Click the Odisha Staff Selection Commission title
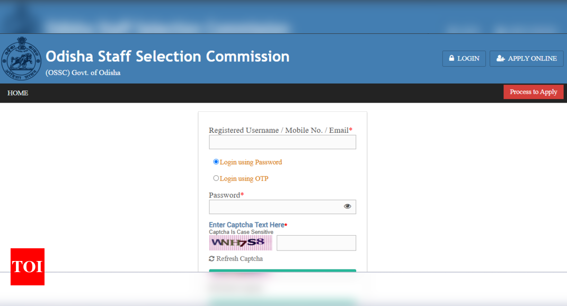Viewport: 567px width, 306px height. coord(167,56)
